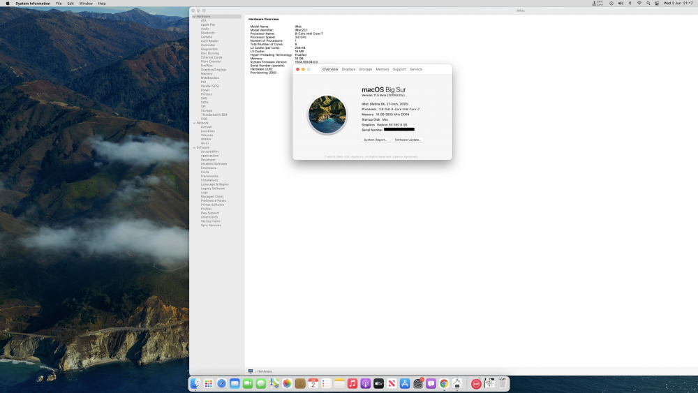The width and height of the screenshot is (698, 393).
Task: Open Messages from the dock
Action: pos(261,383)
